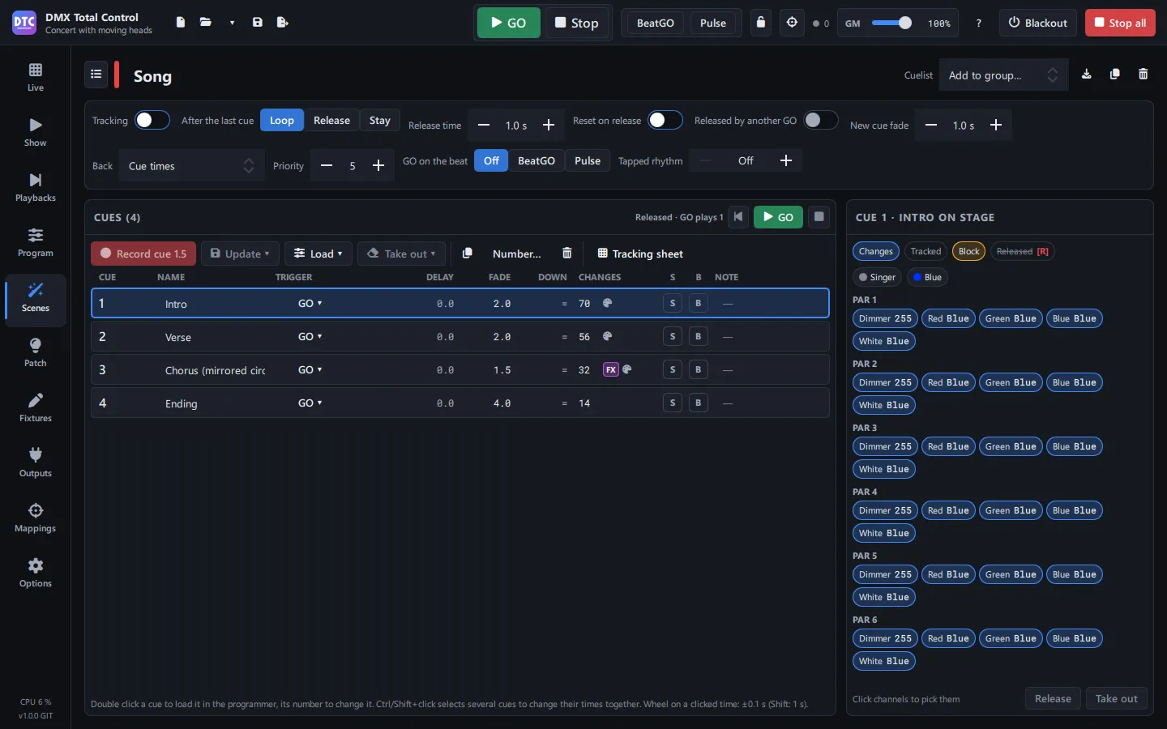
Task: Open color palette icon on Verse row
Action: point(607,336)
